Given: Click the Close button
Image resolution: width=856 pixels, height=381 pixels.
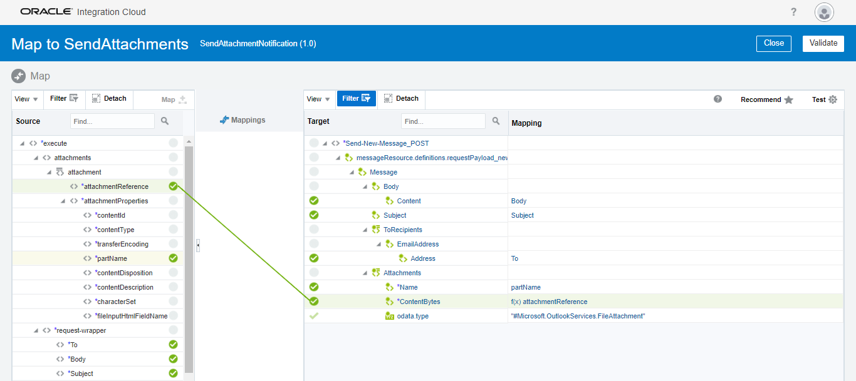Looking at the screenshot, I should pos(774,43).
